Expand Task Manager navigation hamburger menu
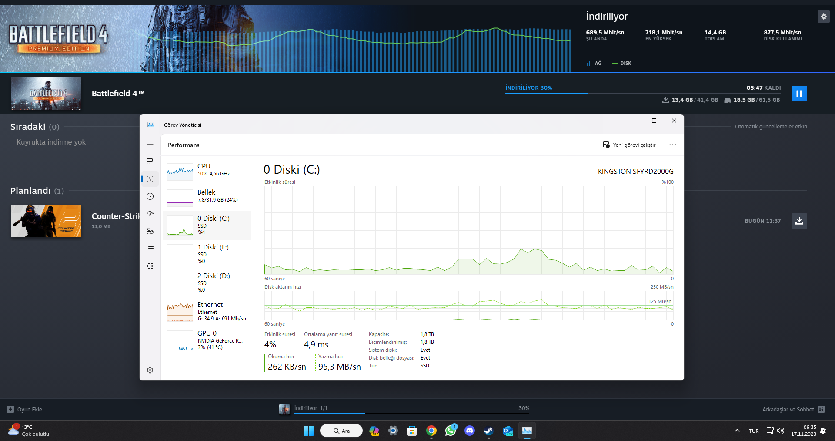The width and height of the screenshot is (835, 441). pos(150,144)
